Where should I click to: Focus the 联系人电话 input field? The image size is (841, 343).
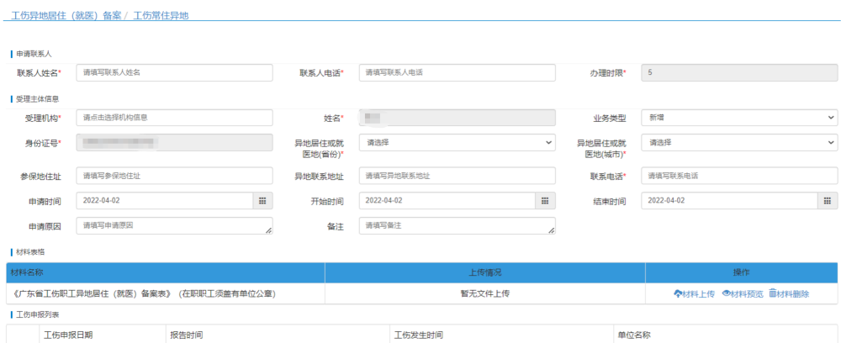pyautogui.click(x=457, y=73)
